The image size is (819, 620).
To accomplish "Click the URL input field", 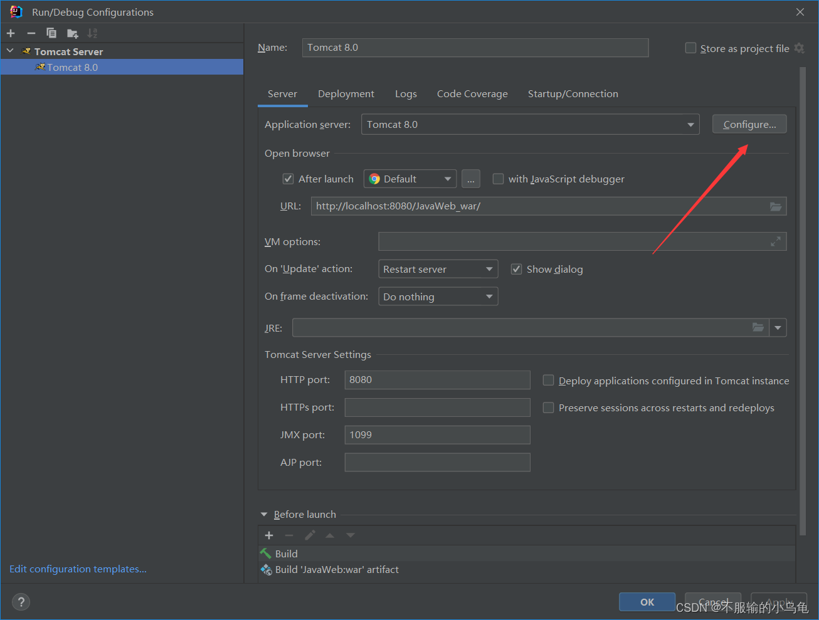I will 549,206.
